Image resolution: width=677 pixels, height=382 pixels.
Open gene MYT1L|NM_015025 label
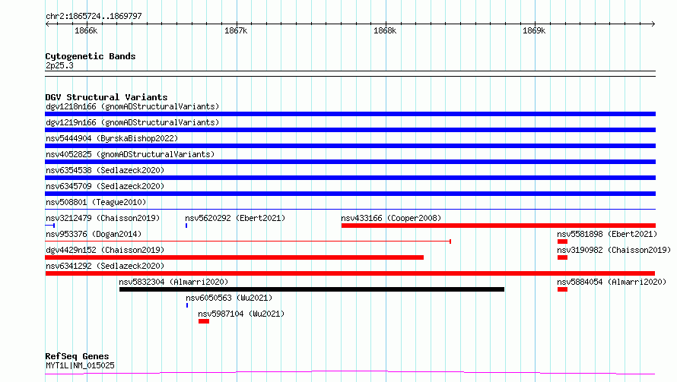80,365
